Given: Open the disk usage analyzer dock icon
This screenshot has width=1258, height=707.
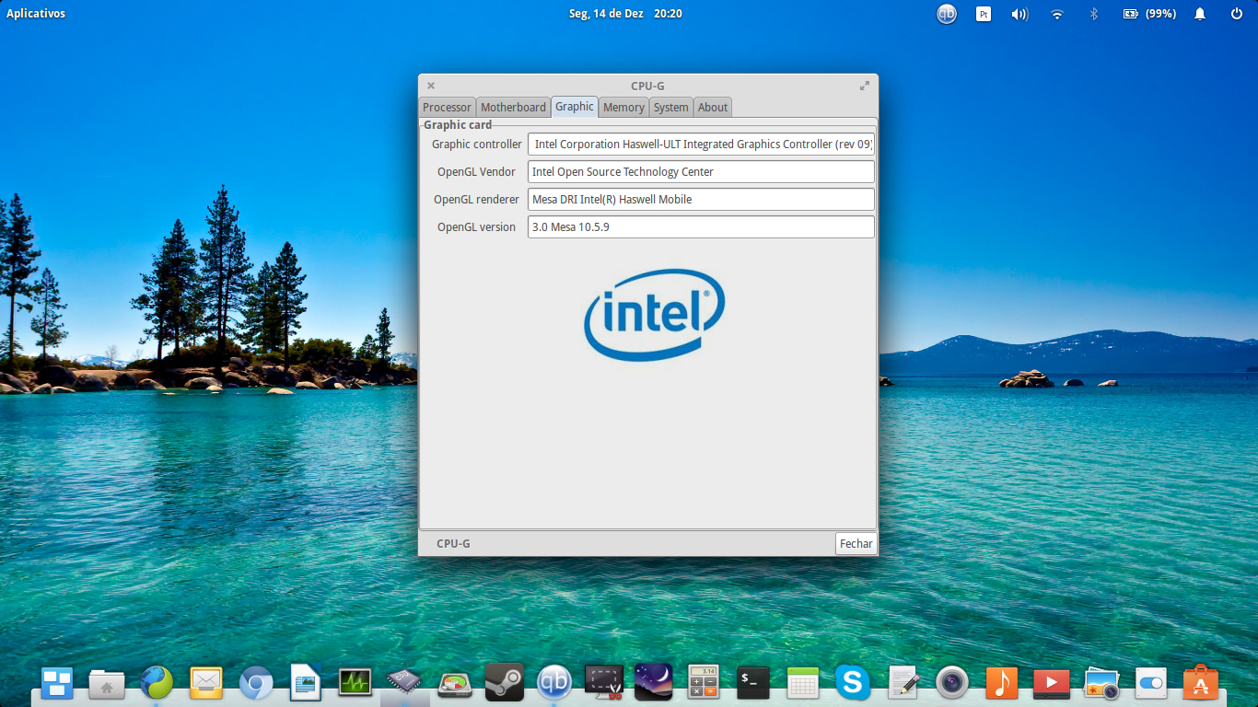Looking at the screenshot, I should click(455, 683).
